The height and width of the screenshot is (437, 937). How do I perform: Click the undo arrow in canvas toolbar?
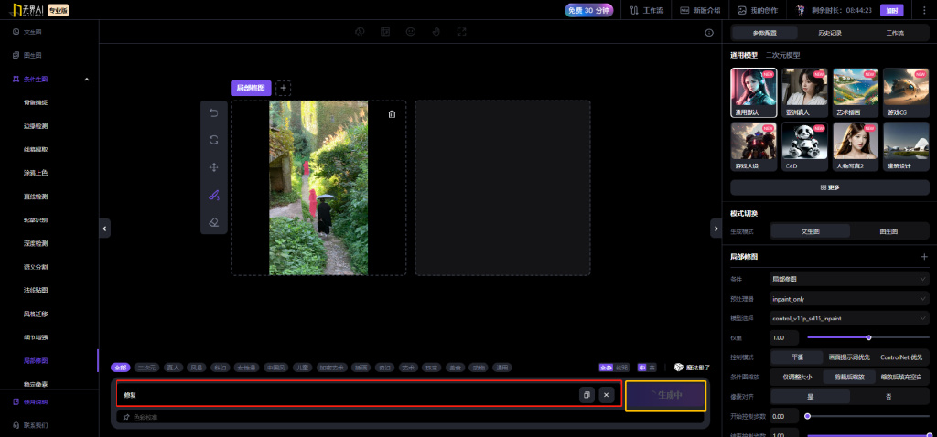[x=214, y=112]
